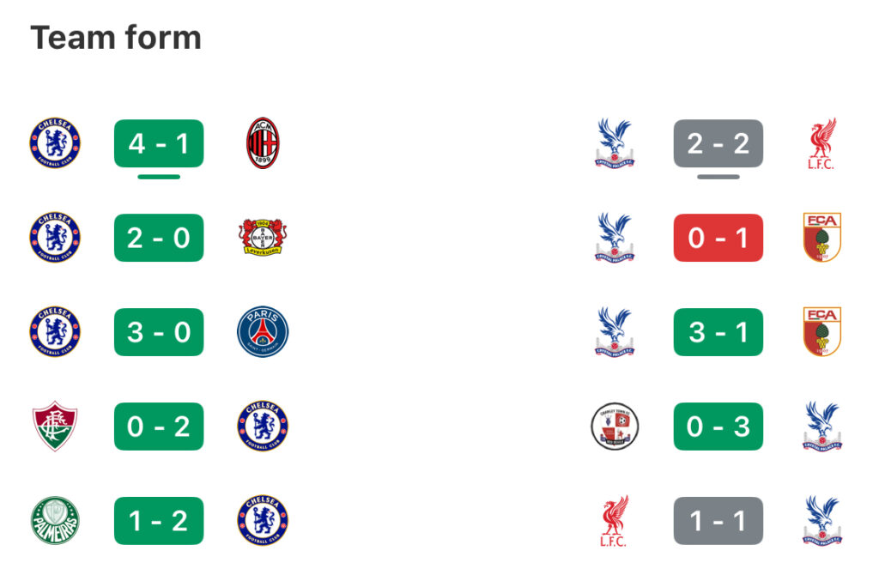This screenshot has height=581, width=879.
Task: Click the Crawley Town club badge
Action: tap(615, 426)
